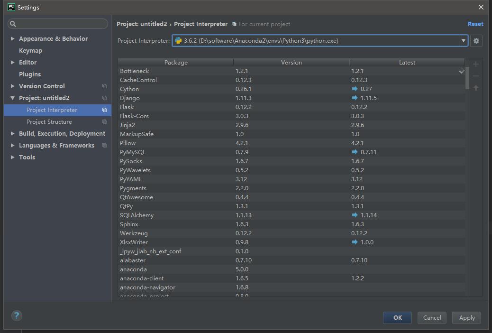Click the interpreter settings gear icon
492x333 pixels.
[476, 40]
